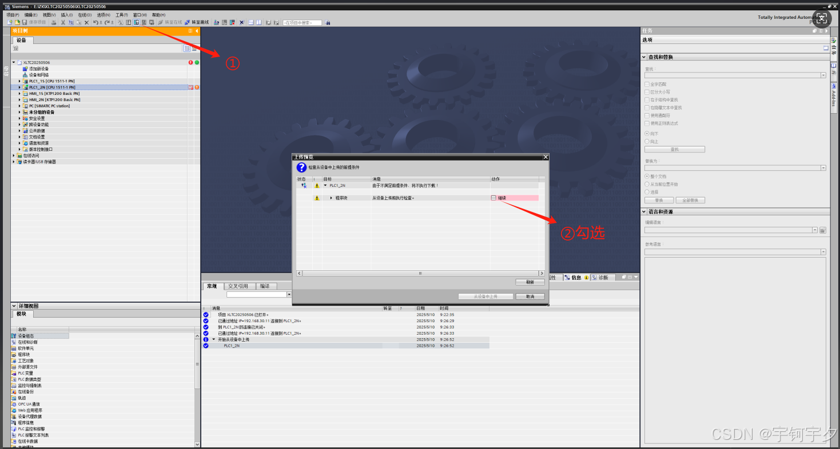The height and width of the screenshot is (449, 840).
Task: Collapse the 查找和替换 section
Action: click(x=644, y=57)
